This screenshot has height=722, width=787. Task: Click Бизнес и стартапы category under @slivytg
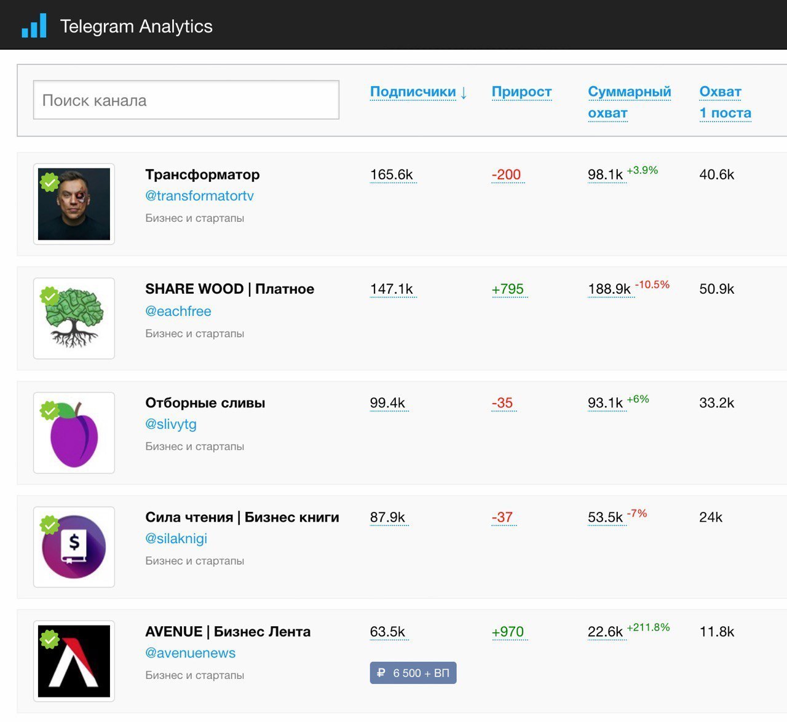[x=194, y=447]
